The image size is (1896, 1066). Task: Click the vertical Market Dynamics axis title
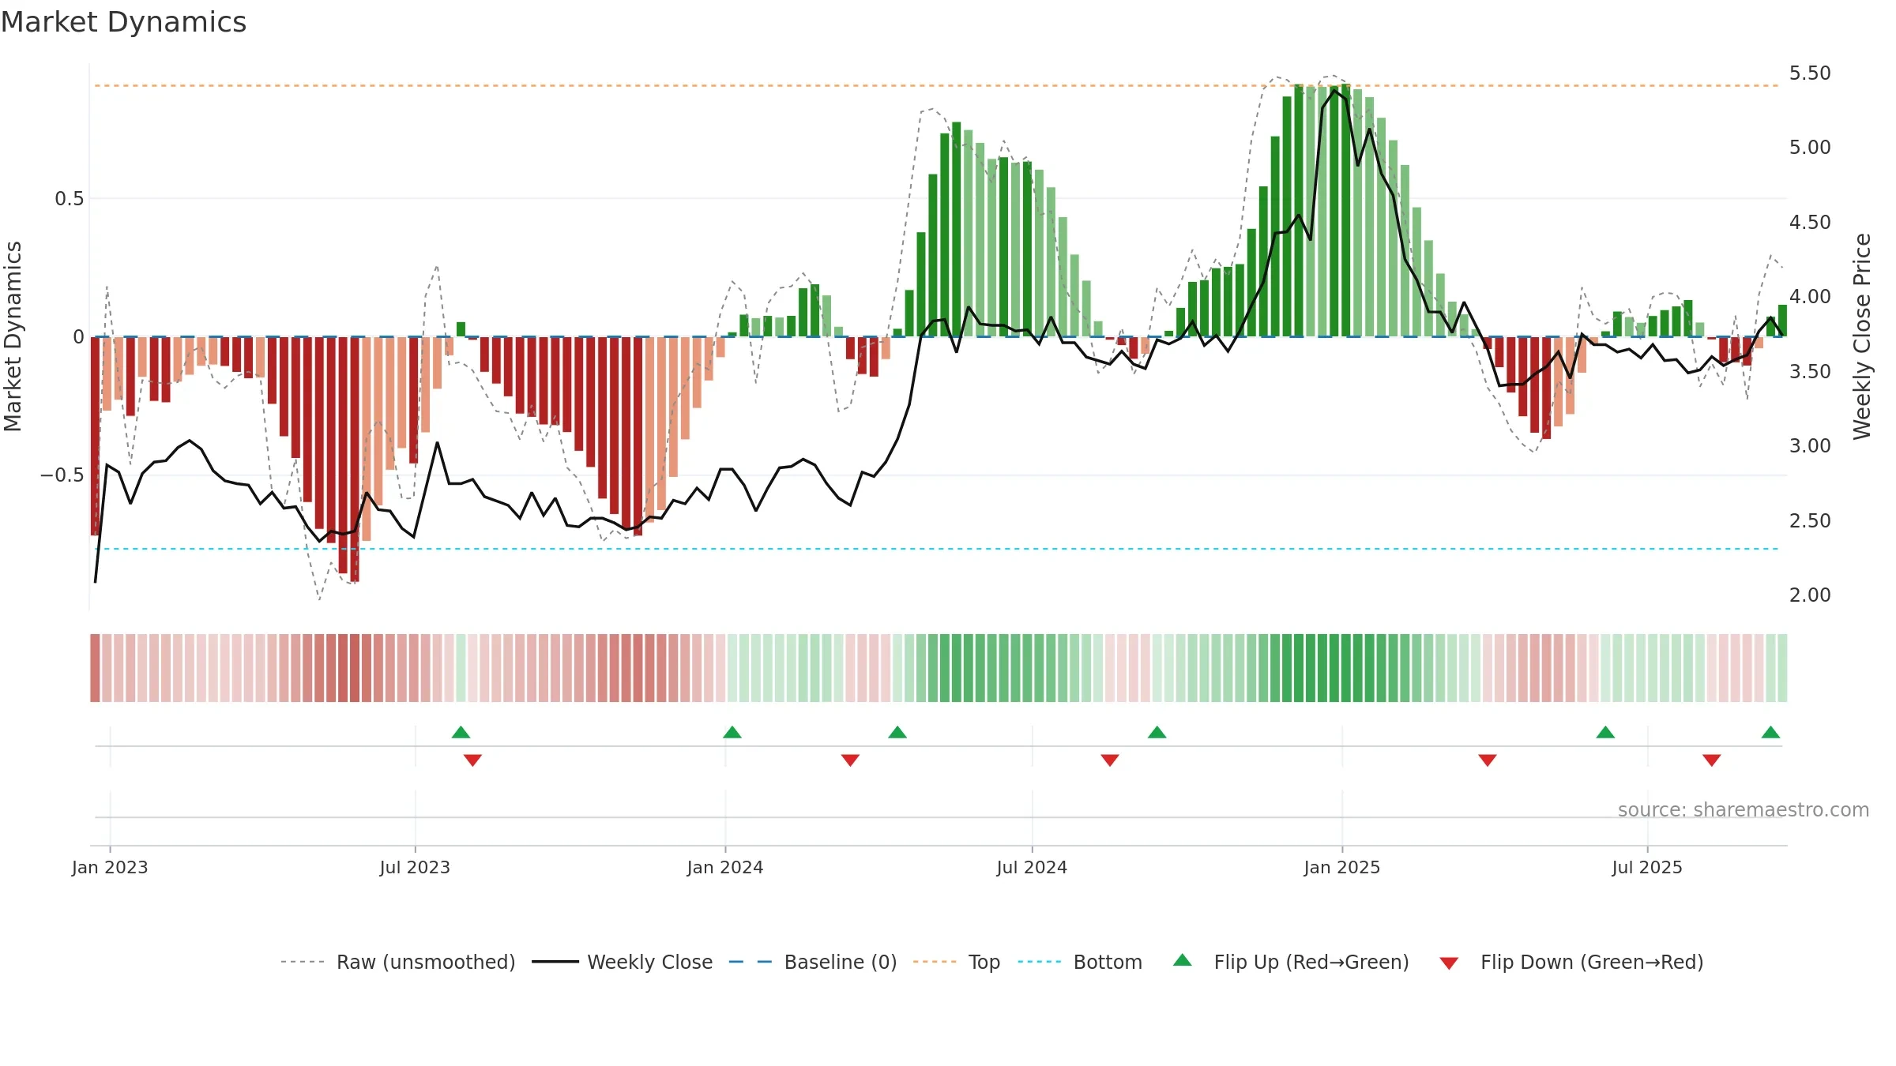tap(13, 336)
